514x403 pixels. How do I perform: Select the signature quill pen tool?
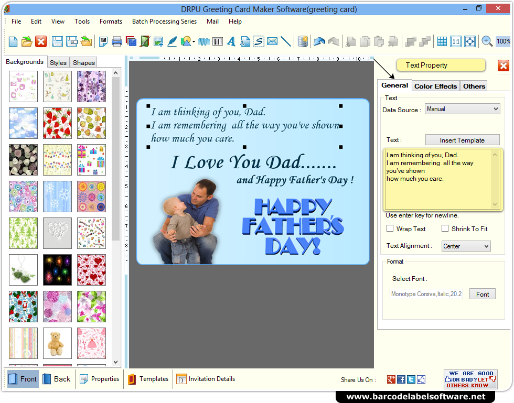pyautogui.click(x=172, y=41)
